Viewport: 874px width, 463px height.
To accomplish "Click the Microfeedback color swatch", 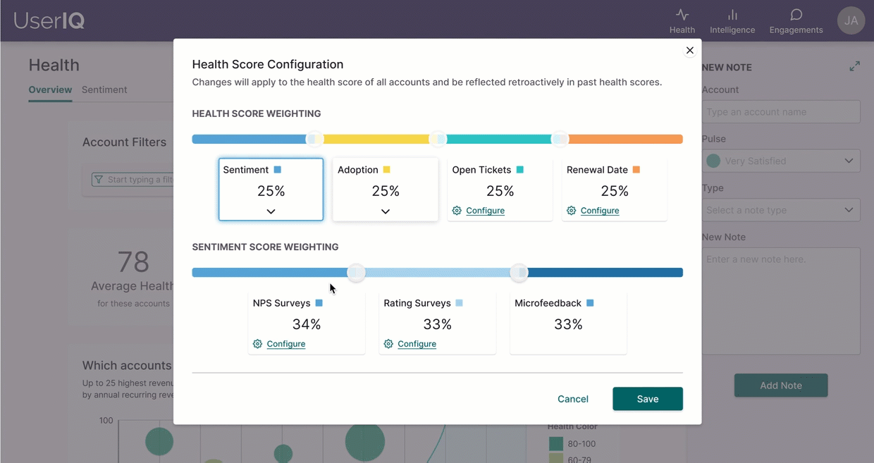I will pos(590,303).
